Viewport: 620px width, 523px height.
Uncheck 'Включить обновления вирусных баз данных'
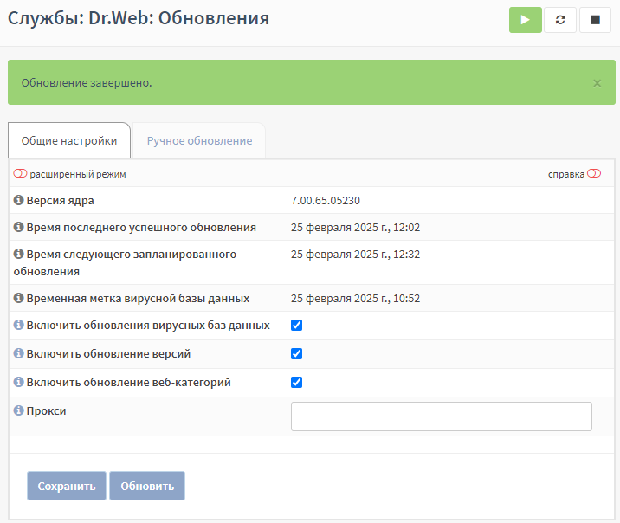(x=296, y=326)
